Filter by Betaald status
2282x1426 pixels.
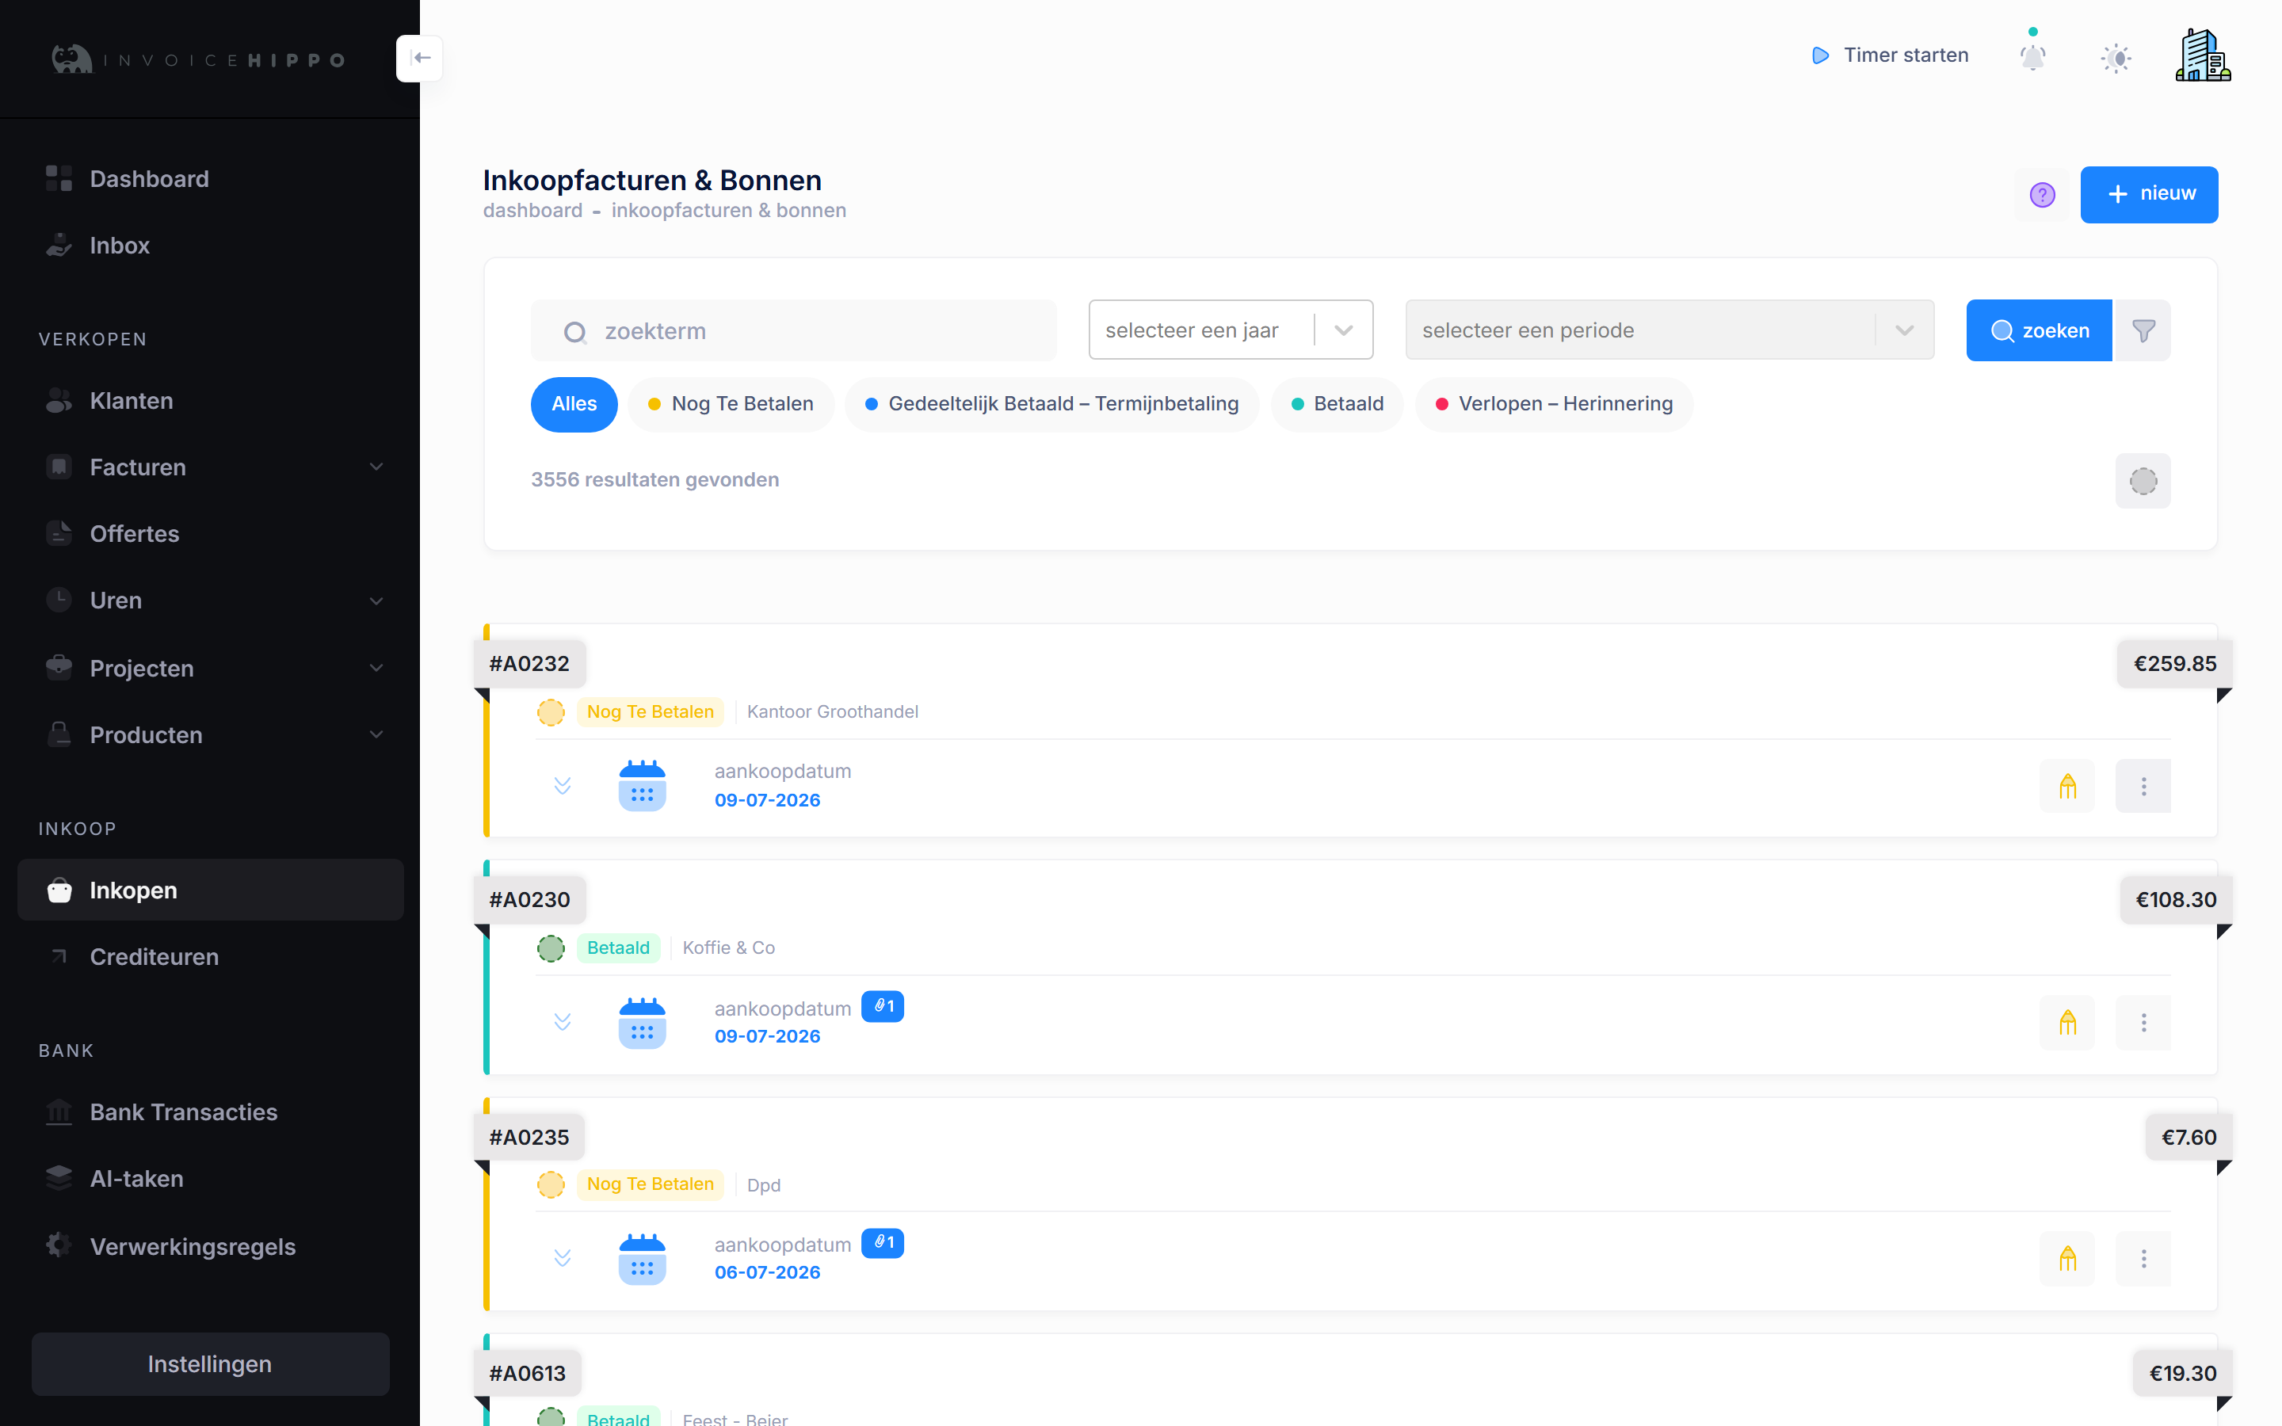click(x=1338, y=405)
